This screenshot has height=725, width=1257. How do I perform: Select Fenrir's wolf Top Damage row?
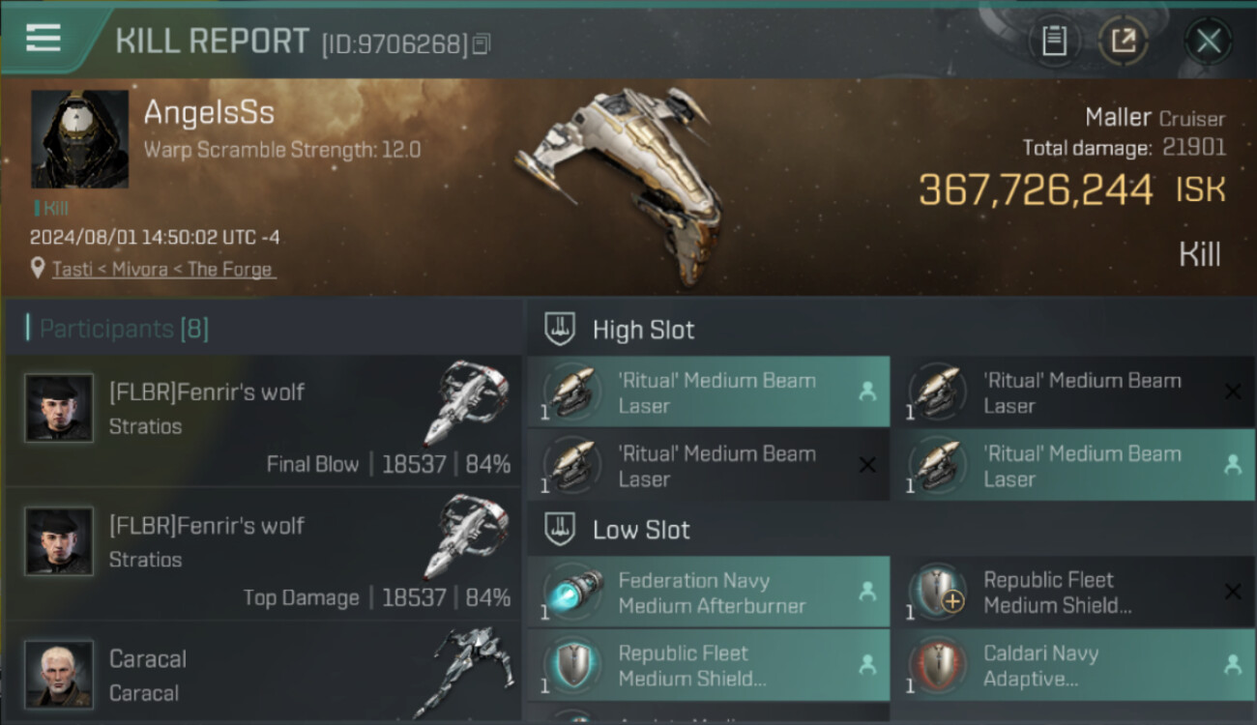tap(263, 554)
